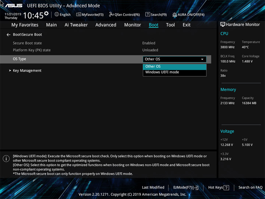Click the 38x Ratio value
Image resolution: width=265 pixels, height=199 pixels.
223,76
